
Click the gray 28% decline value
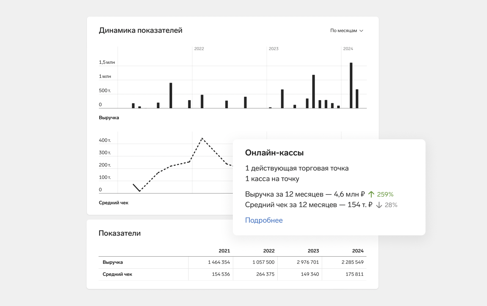pyautogui.click(x=391, y=205)
